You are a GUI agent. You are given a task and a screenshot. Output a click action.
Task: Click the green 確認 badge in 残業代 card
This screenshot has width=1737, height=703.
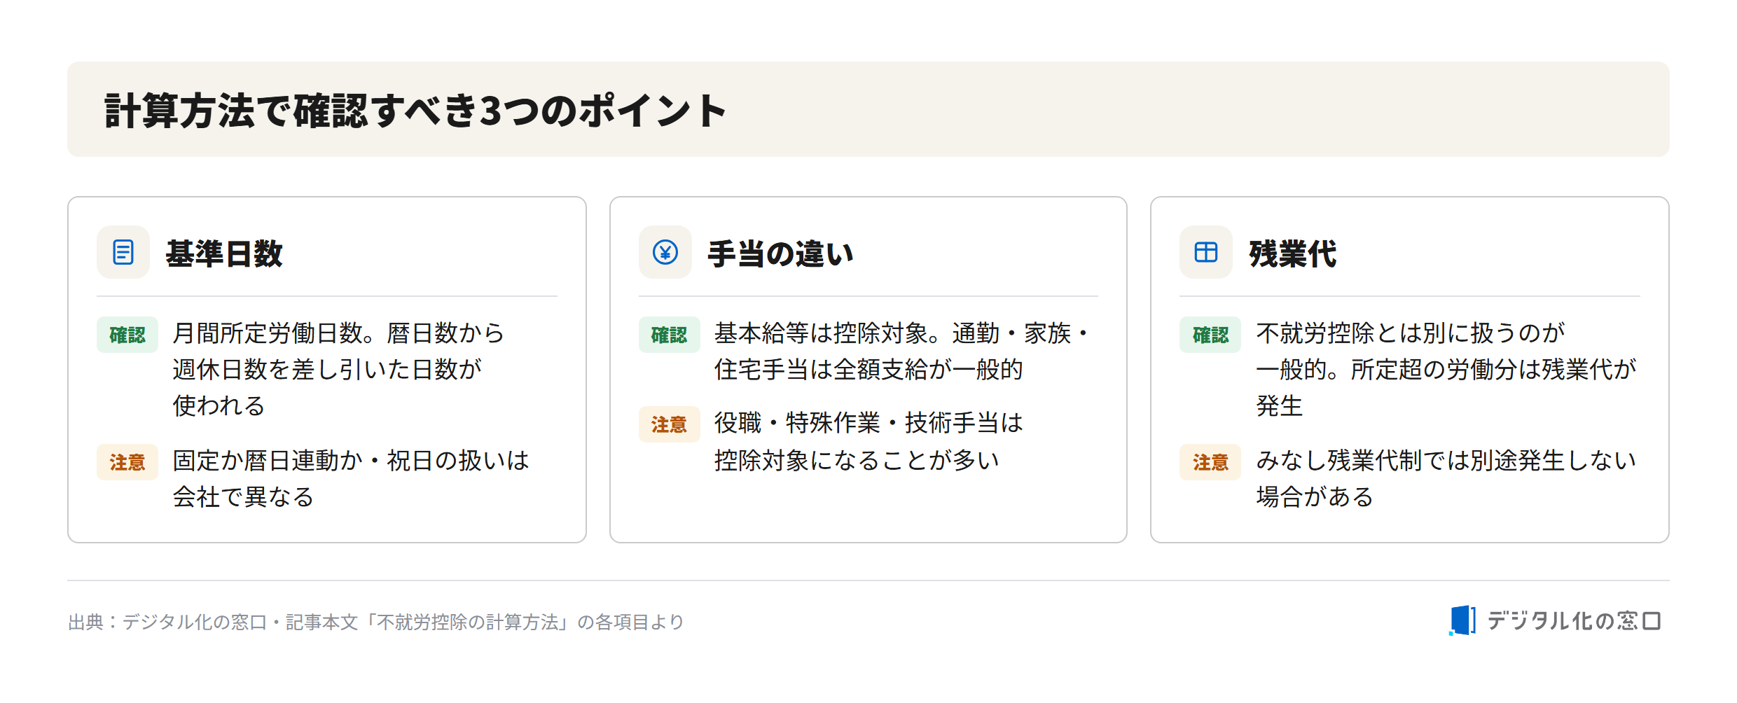[x=1210, y=335]
